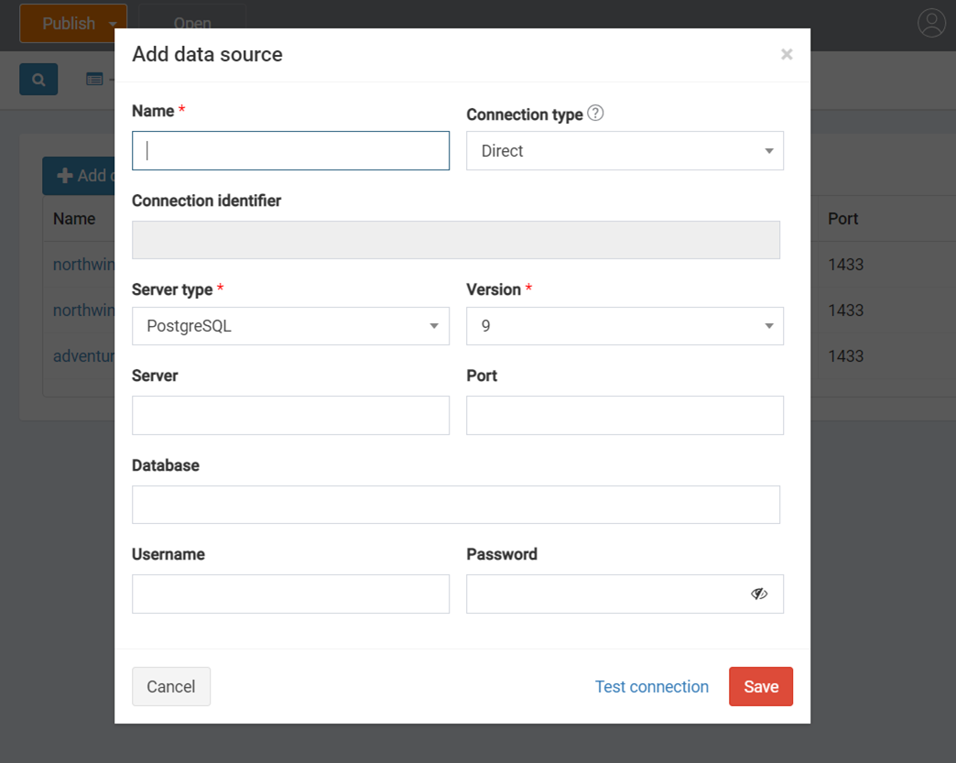
Task: Select the Database input field
Action: [455, 505]
